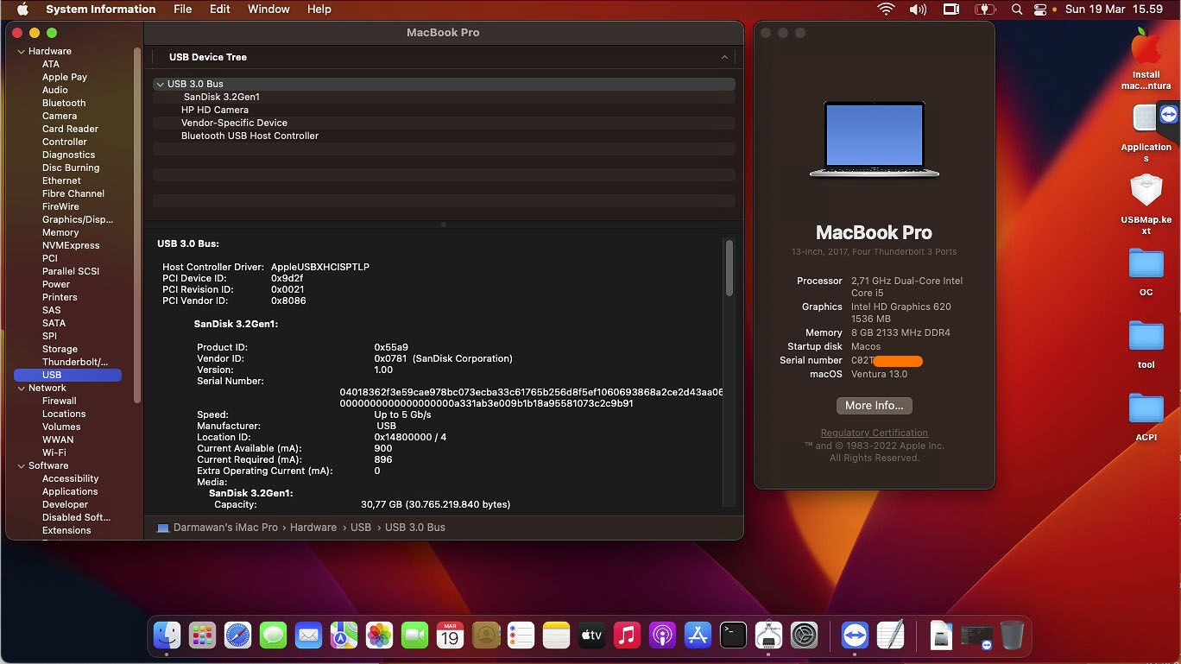Image resolution: width=1181 pixels, height=664 pixels.
Task: Open Spotlight search magnifier icon
Action: pyautogui.click(x=1017, y=9)
